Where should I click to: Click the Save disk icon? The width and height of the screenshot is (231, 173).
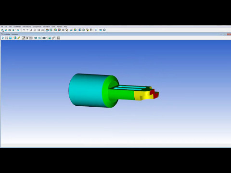[x=10, y=30]
